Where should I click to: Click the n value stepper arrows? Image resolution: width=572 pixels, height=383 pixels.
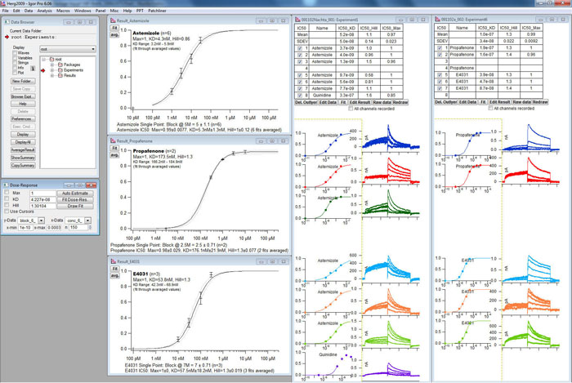(x=90, y=227)
